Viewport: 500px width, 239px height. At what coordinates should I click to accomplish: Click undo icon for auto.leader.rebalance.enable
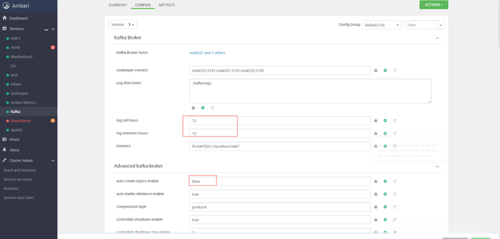(x=395, y=194)
